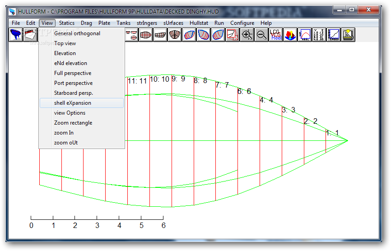The image size is (391, 251).
Task: Open the Help menu
Action: (266, 23)
